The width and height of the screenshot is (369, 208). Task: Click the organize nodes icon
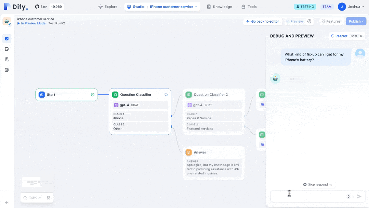[x=49, y=198]
